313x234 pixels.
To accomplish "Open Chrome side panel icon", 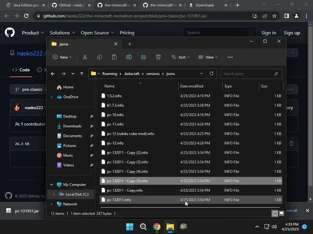I will pos(287,16).
